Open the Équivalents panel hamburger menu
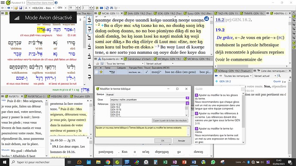This screenshot has height=166, width=296. point(96,59)
